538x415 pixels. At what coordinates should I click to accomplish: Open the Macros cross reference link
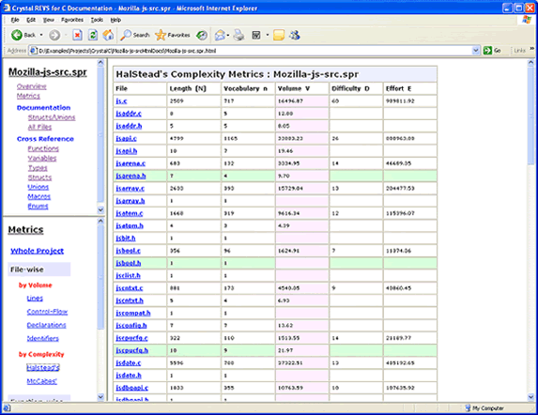click(39, 196)
